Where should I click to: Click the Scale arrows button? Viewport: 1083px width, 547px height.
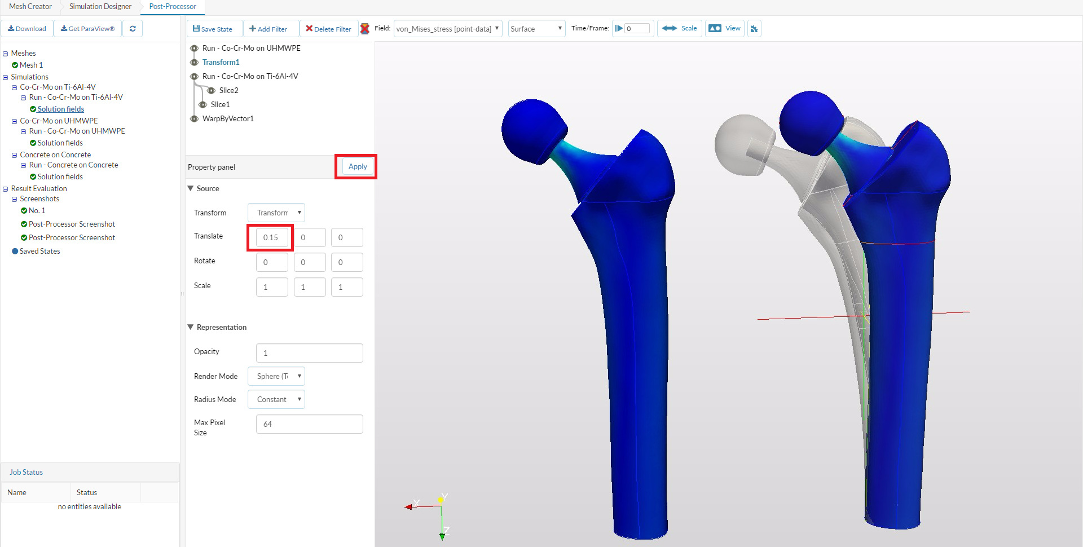point(679,28)
